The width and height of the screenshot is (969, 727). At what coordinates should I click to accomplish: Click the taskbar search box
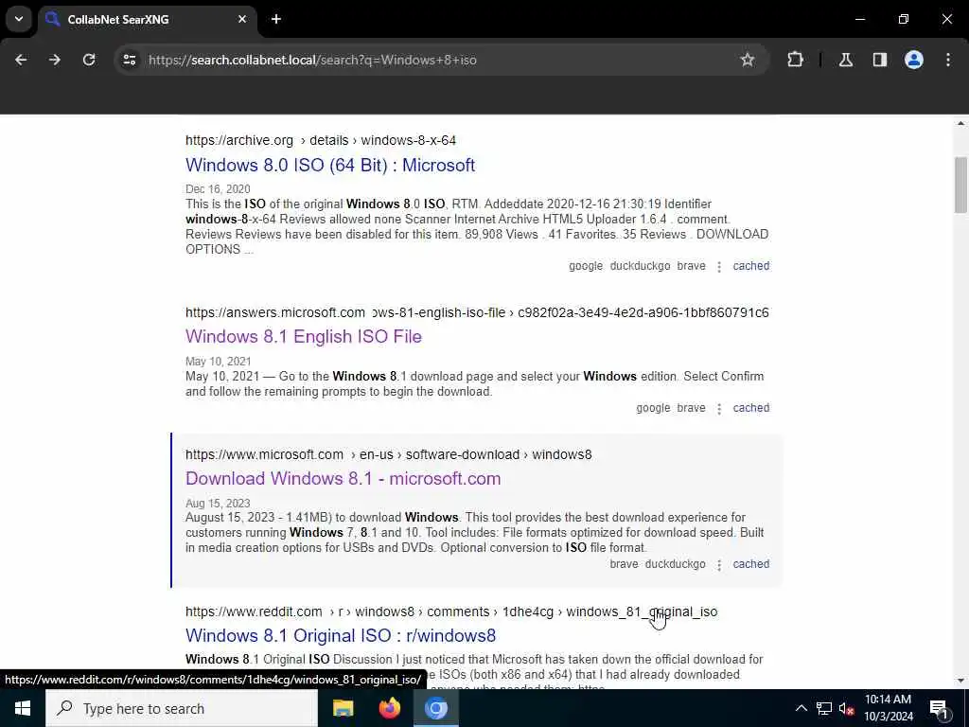(181, 708)
